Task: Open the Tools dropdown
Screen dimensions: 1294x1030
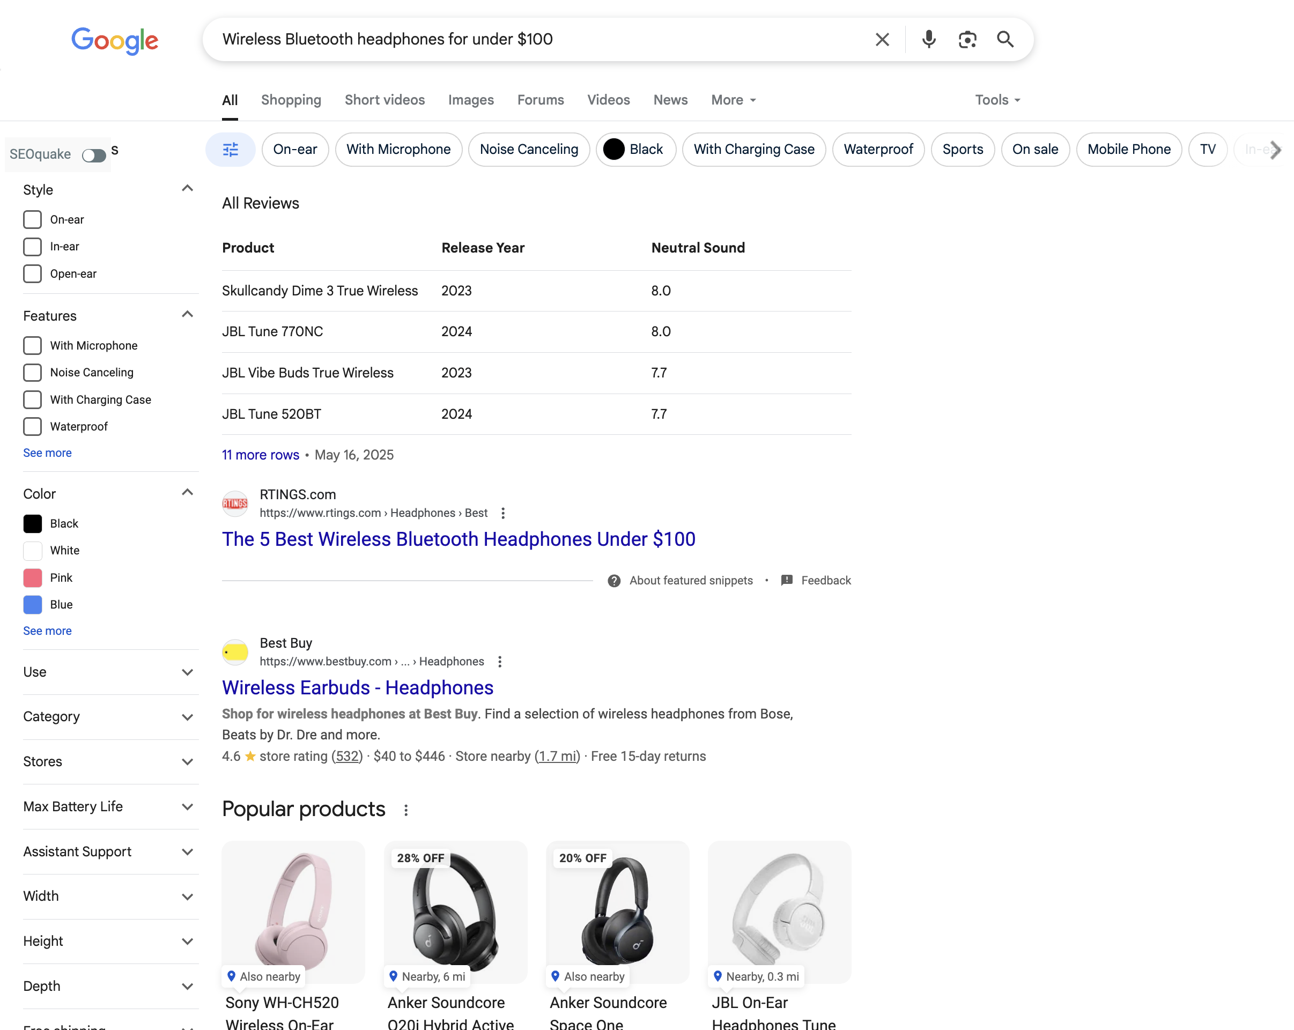Action: [996, 100]
